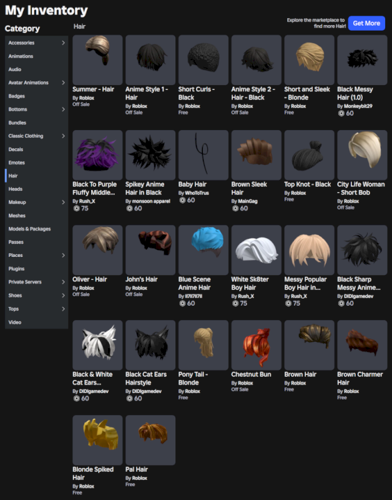Open the Brown Sleek Hair title link
Screen dimensions: 392x500
click(x=249, y=189)
